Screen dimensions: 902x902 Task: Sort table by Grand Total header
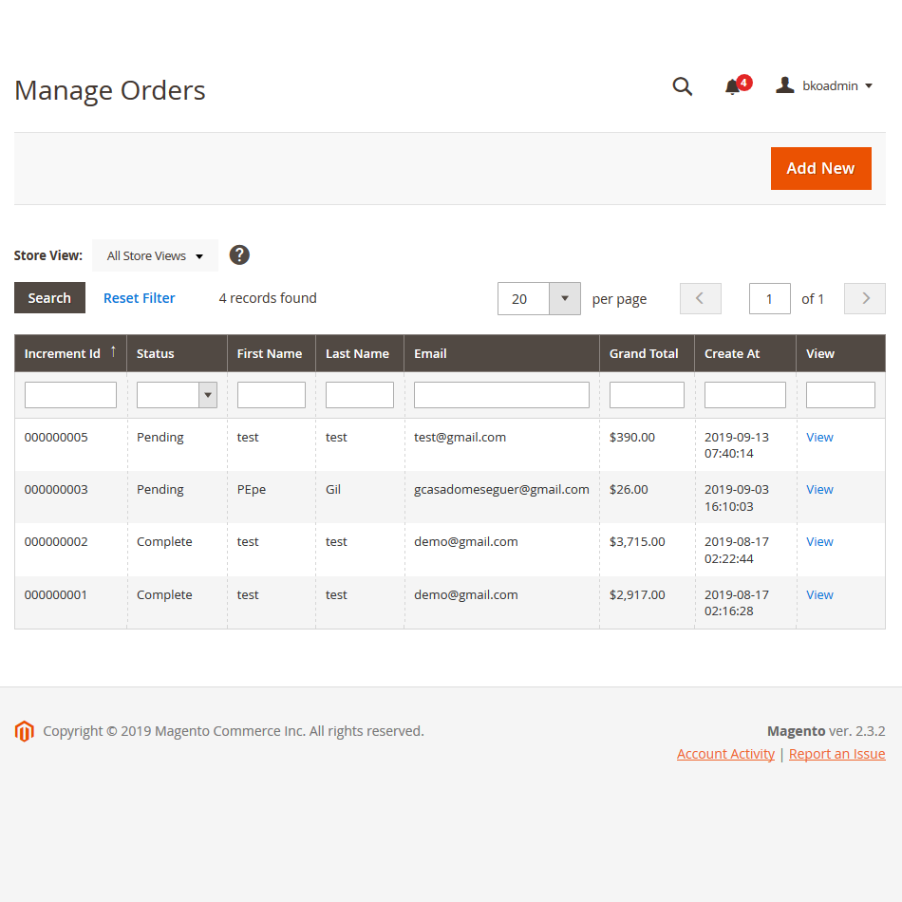point(644,353)
